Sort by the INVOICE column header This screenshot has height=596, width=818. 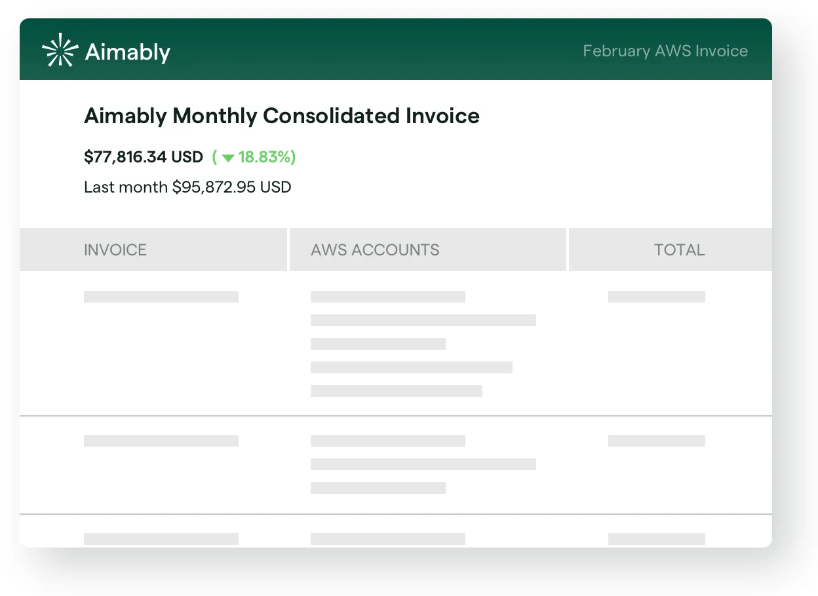click(x=115, y=250)
